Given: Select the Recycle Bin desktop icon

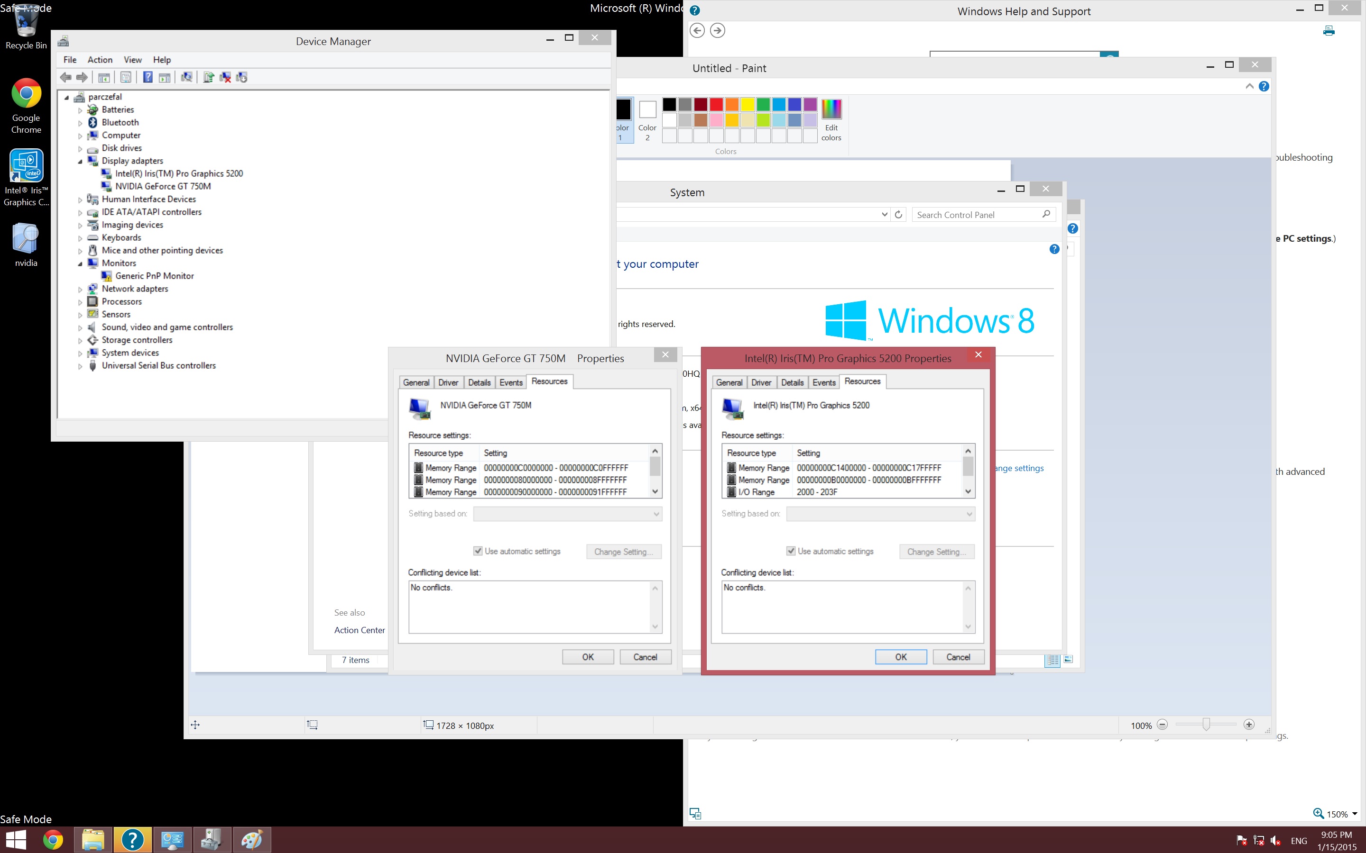Looking at the screenshot, I should 26,27.
